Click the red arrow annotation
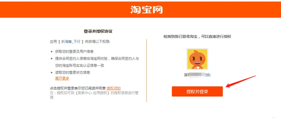The height and width of the screenshot is (118, 281). (241, 81)
